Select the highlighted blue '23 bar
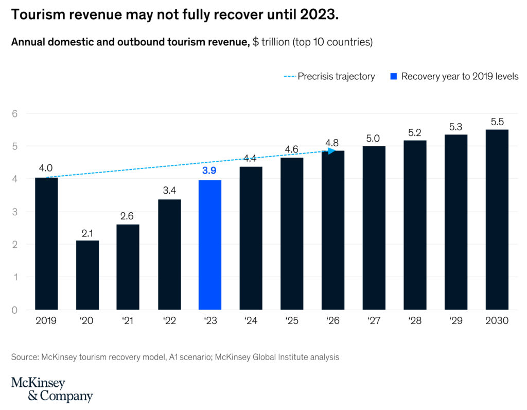Image resolution: width=527 pixels, height=410 pixels. (x=210, y=245)
